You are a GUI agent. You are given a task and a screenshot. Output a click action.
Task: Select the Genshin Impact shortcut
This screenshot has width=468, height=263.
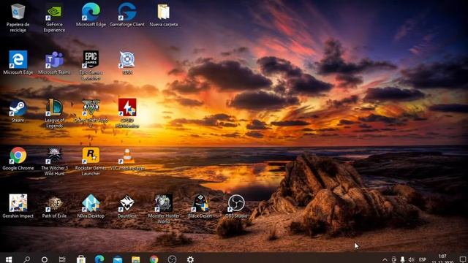click(x=18, y=206)
